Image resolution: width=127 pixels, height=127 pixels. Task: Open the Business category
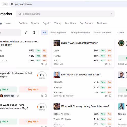pos(102,23)
